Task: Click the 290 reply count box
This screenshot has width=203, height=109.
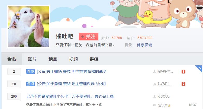Action: 14,97
